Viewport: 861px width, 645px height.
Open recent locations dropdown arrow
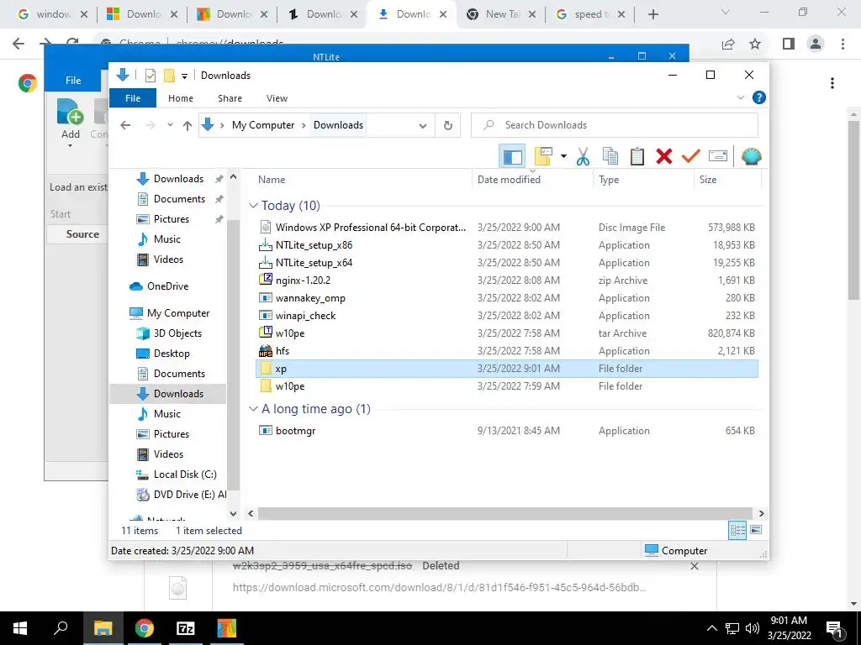point(170,125)
